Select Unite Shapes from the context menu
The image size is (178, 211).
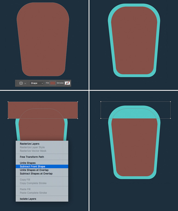pyautogui.click(x=42, y=163)
